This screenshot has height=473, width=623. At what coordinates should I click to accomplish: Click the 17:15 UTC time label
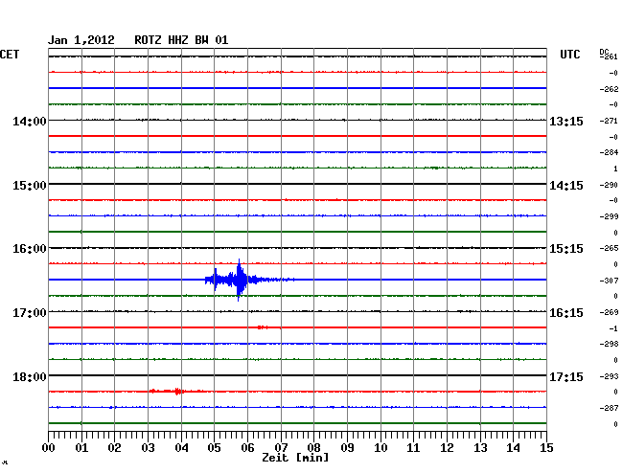click(x=566, y=376)
